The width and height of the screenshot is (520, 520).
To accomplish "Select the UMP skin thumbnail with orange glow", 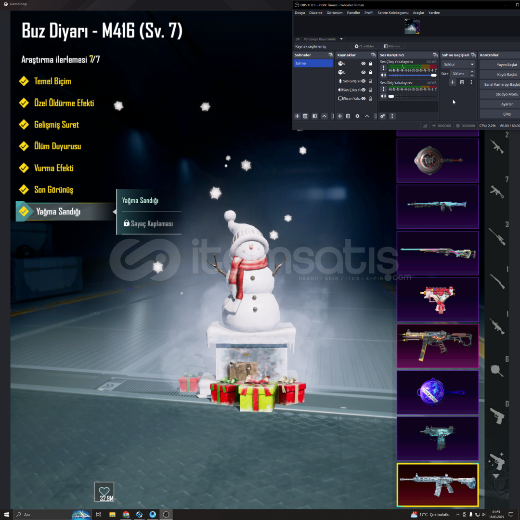I will point(437,346).
